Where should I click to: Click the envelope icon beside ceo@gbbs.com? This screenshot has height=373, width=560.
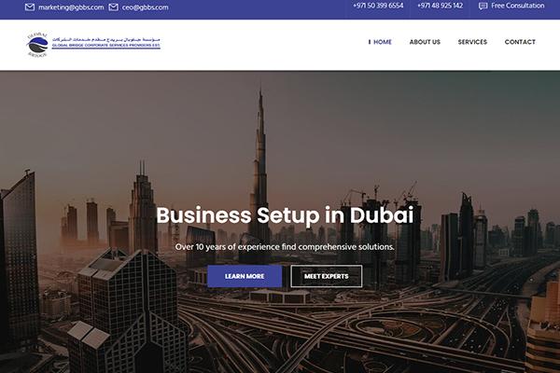click(113, 7)
